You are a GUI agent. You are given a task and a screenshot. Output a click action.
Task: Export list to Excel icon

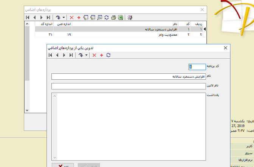(121, 18)
